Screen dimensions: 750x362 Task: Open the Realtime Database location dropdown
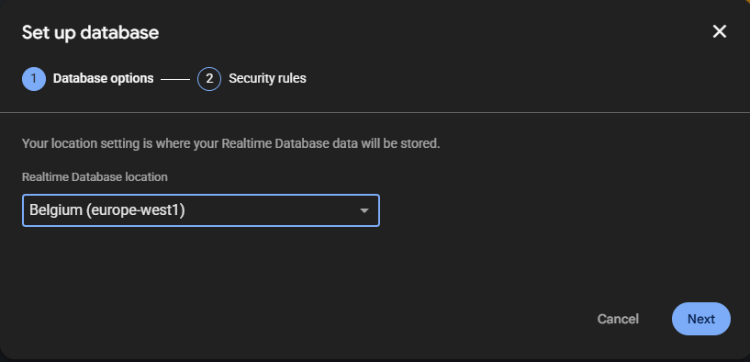[x=201, y=210]
